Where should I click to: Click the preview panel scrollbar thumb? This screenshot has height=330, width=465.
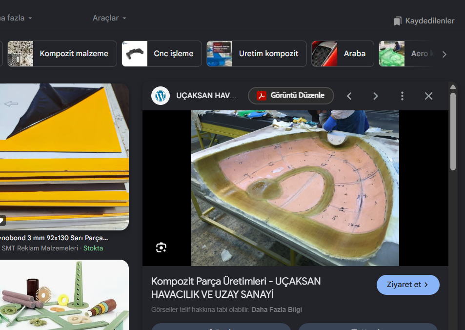point(452,131)
